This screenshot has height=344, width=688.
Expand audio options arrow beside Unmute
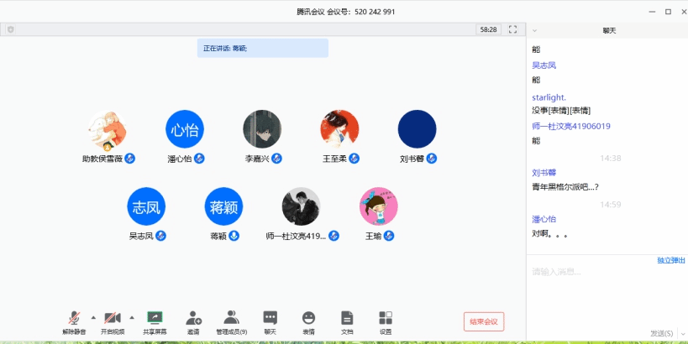click(92, 317)
